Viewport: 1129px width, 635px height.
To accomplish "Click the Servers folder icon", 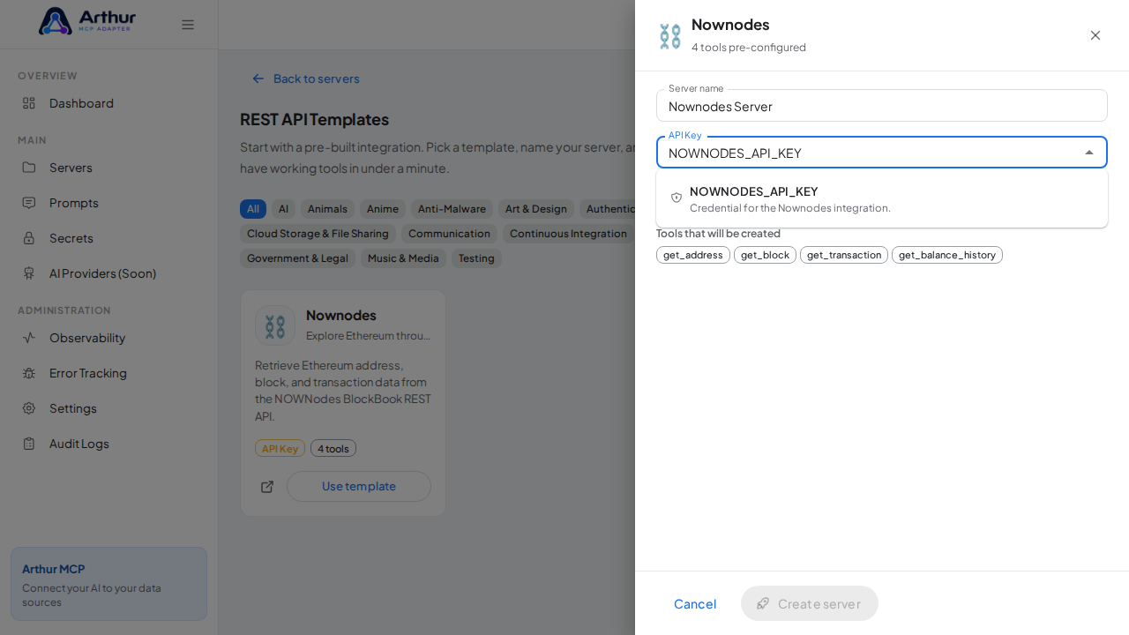I will pyautogui.click(x=29, y=168).
